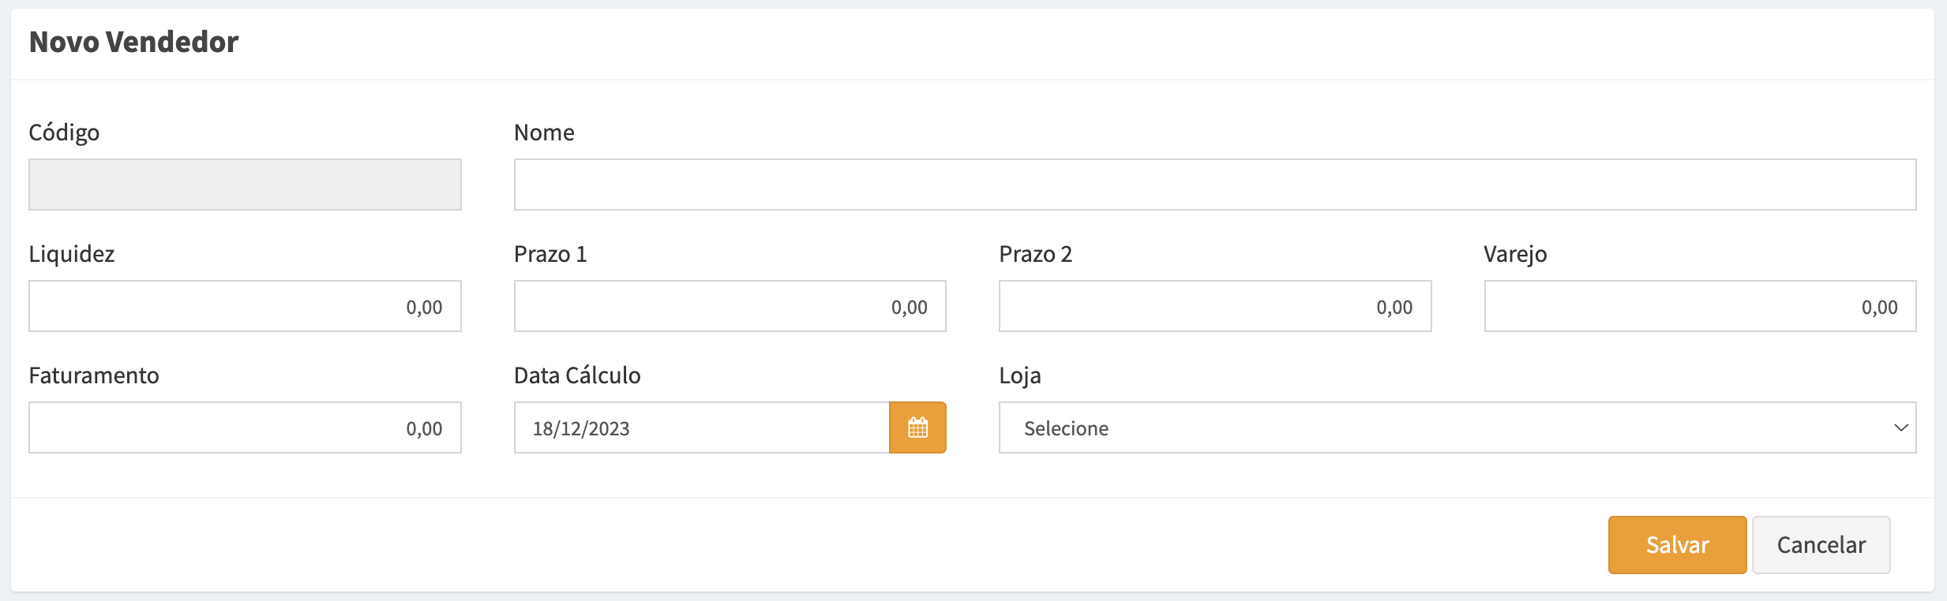Image resolution: width=1947 pixels, height=601 pixels.
Task: Activate the Prazo 2 input box
Action: (x=1214, y=306)
